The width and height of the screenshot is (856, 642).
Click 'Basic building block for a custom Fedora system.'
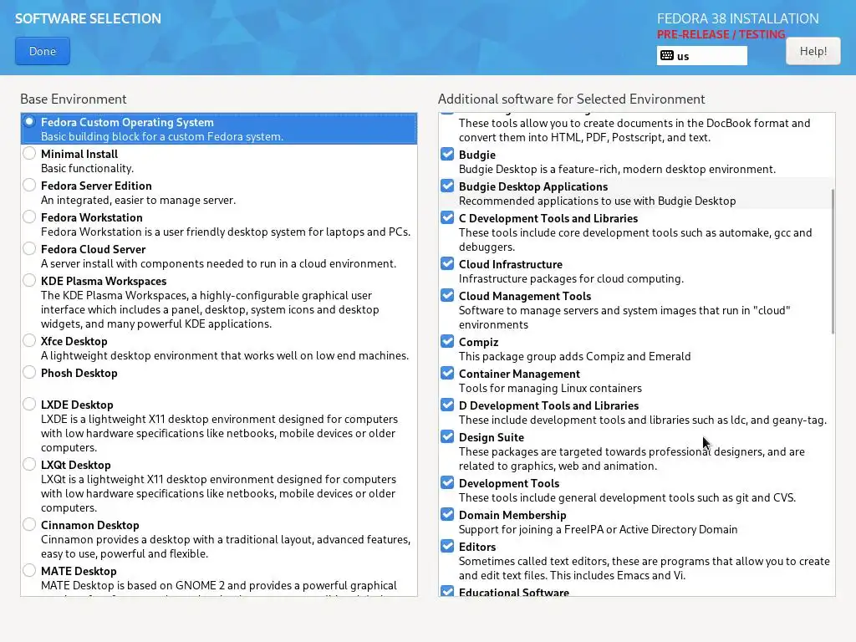(162, 136)
